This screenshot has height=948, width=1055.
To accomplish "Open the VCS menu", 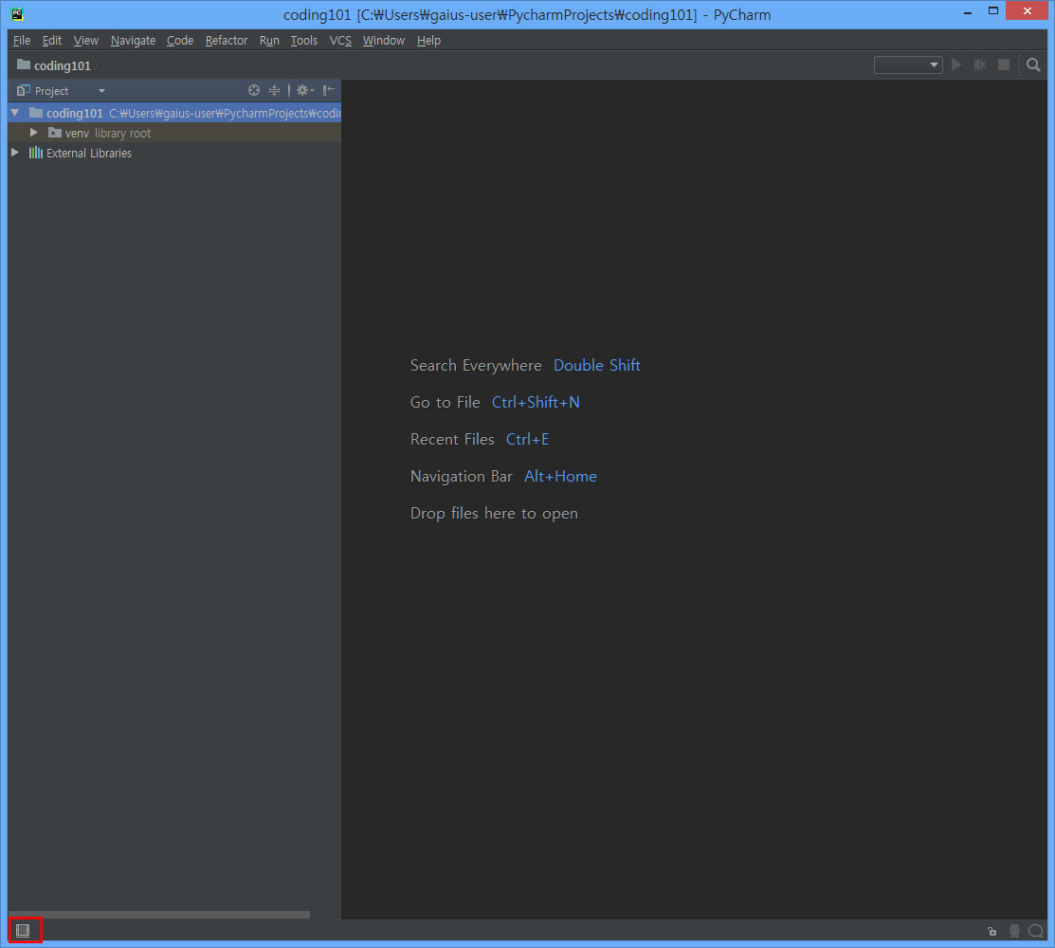I will pyautogui.click(x=340, y=41).
